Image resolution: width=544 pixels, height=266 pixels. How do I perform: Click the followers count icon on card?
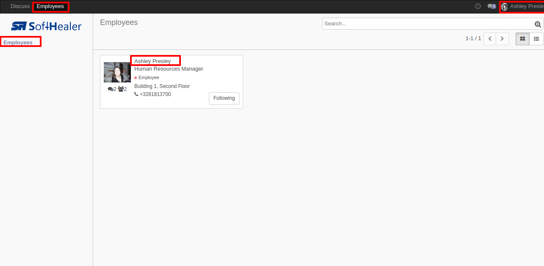[x=122, y=89]
